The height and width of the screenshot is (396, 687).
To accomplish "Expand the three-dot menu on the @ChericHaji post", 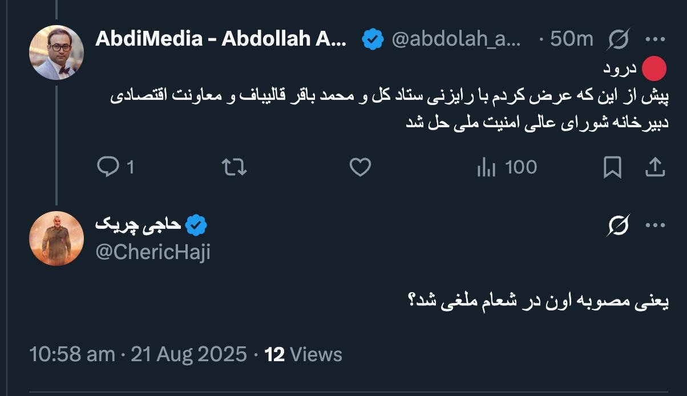I will point(654,226).
